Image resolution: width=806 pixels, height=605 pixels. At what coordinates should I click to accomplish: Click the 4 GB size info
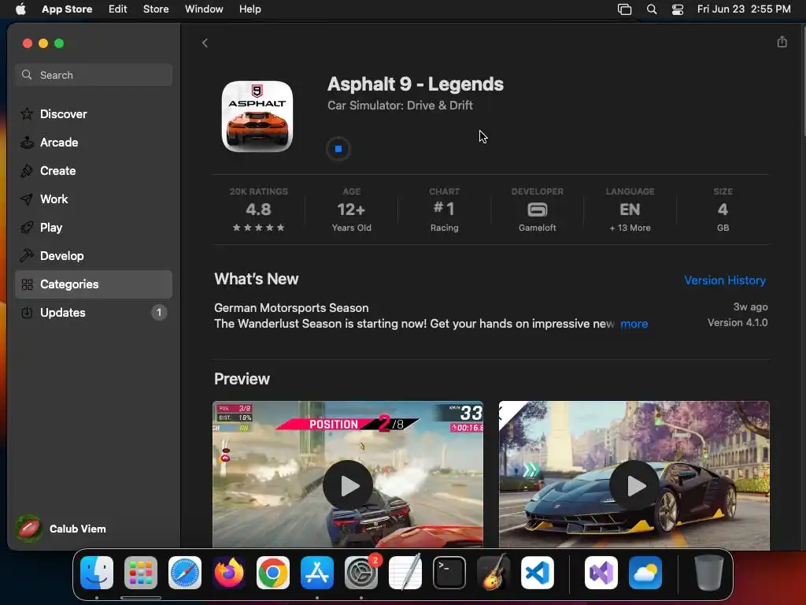point(723,210)
